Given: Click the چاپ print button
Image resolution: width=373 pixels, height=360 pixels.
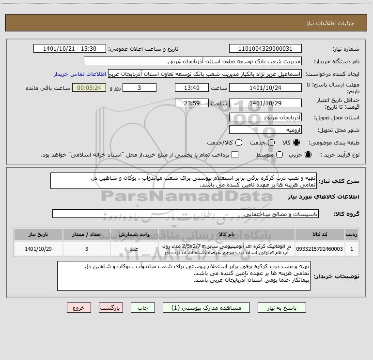Looking at the screenshot, I should (x=143, y=307).
